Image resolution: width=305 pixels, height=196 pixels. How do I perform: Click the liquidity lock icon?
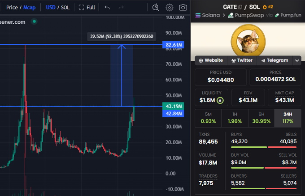tap(220, 100)
